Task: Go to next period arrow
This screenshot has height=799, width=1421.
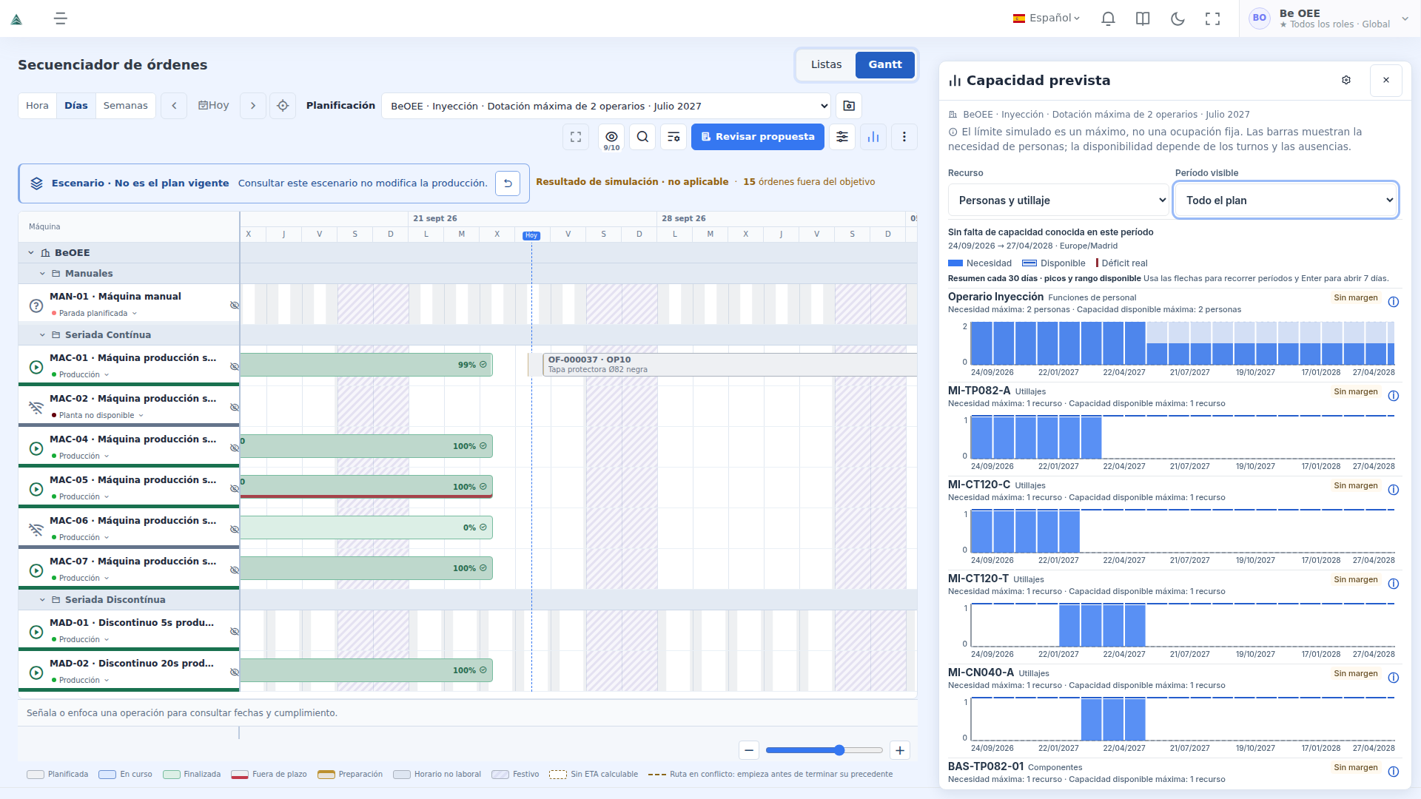Action: tap(253, 106)
